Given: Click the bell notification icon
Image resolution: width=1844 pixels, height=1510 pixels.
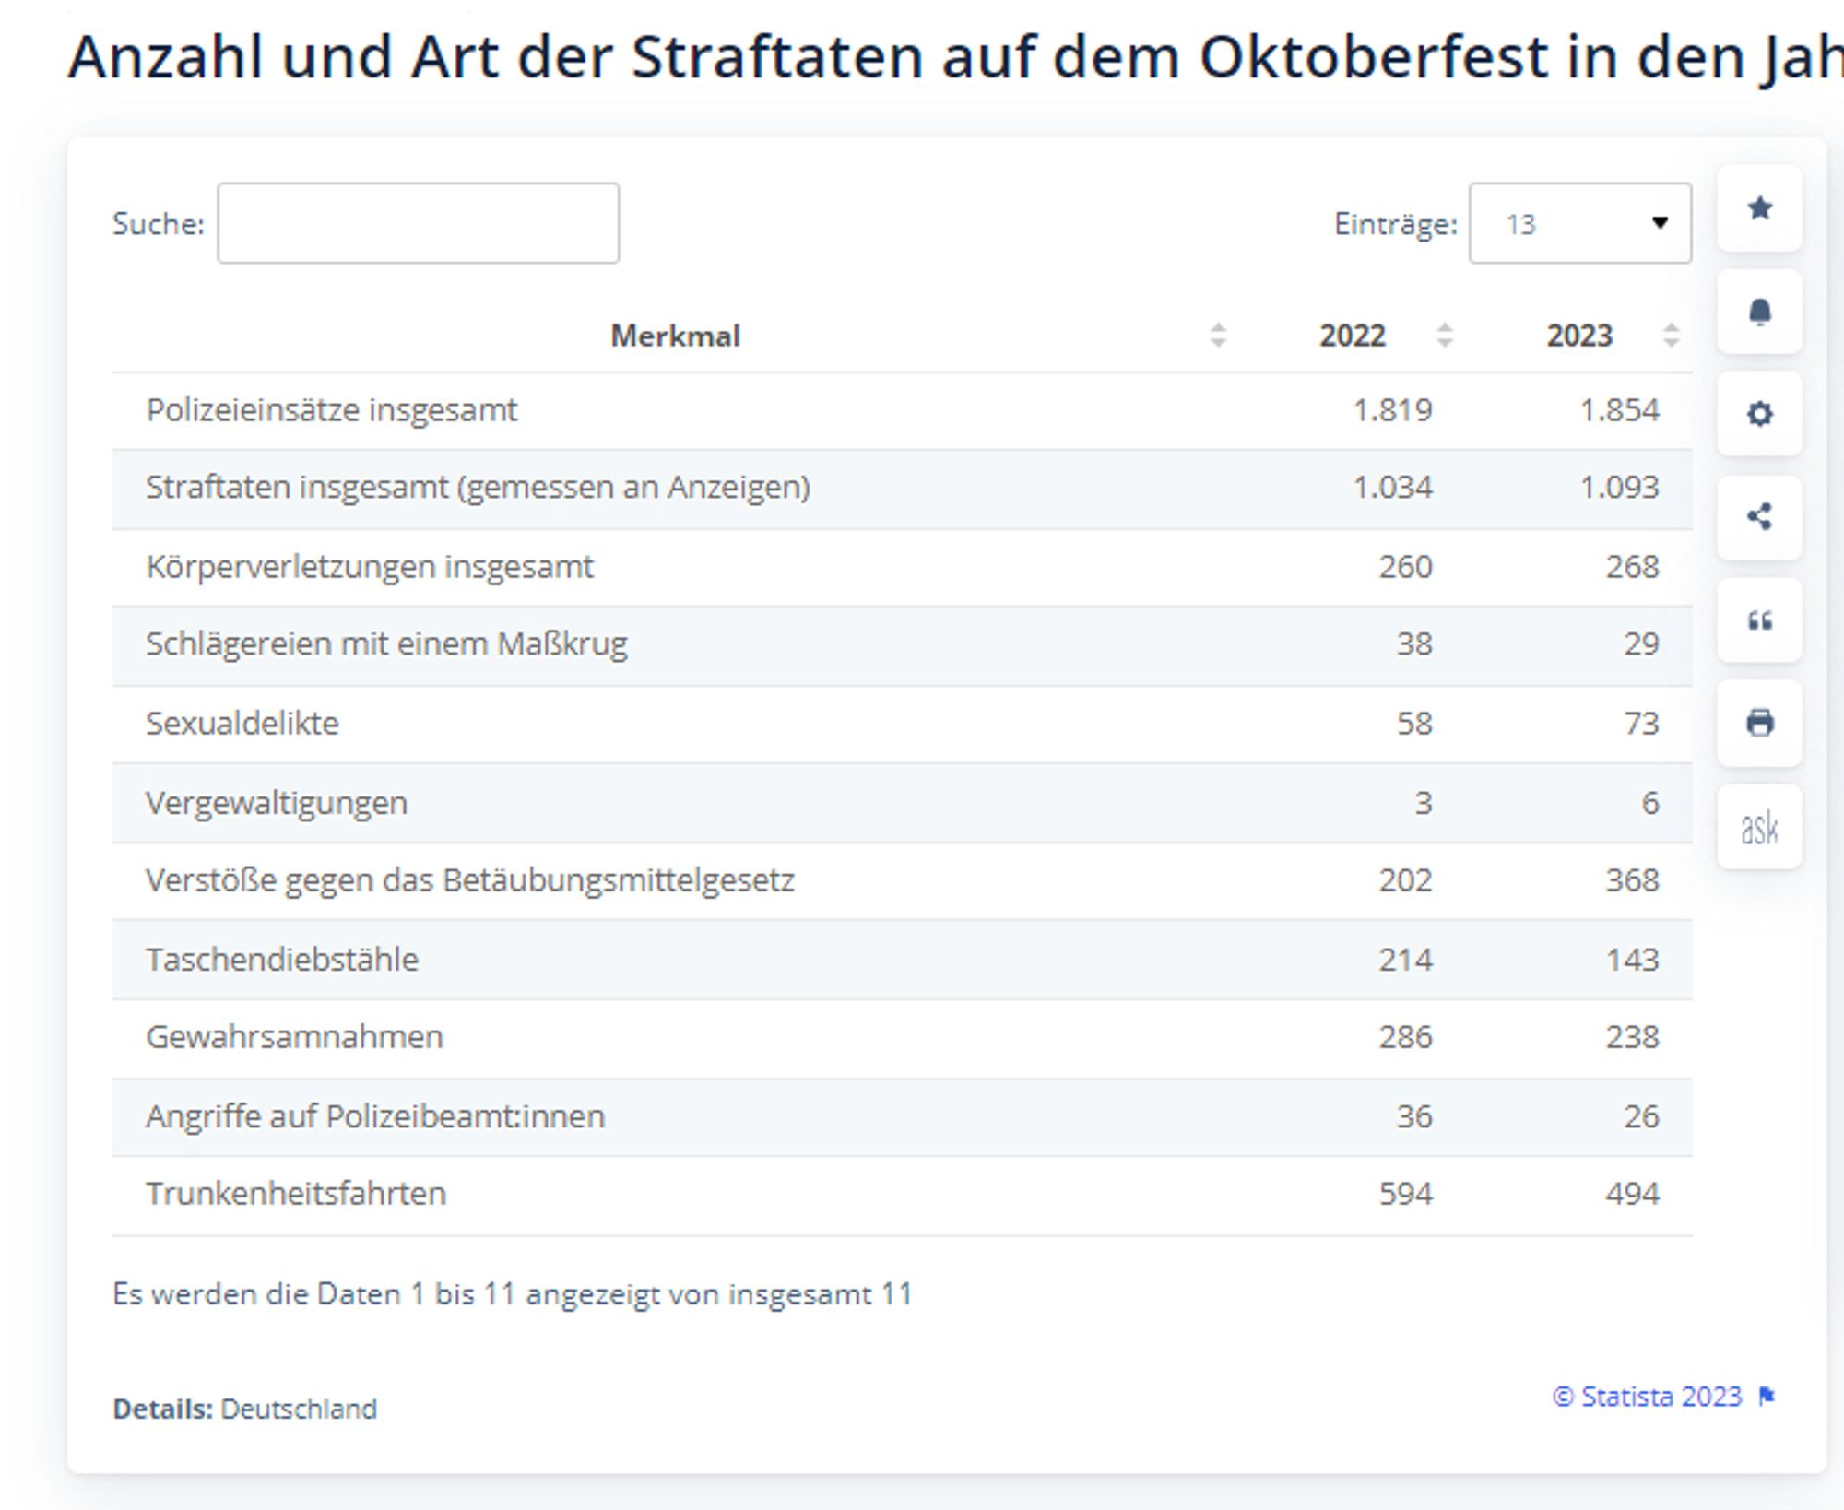Looking at the screenshot, I should coord(1759,313).
